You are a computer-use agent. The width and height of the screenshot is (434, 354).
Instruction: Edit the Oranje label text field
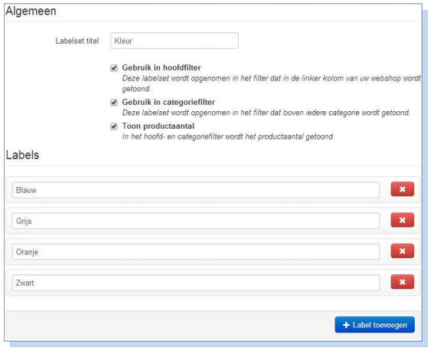click(195, 252)
